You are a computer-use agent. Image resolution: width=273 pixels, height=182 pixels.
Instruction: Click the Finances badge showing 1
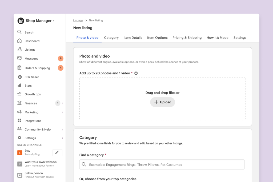(58, 103)
